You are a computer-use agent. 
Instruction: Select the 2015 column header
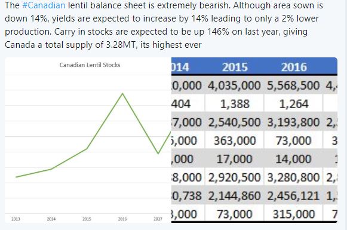235,67
